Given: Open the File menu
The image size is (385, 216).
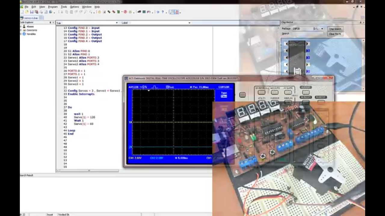Looking at the screenshot, I should tap(26, 7).
